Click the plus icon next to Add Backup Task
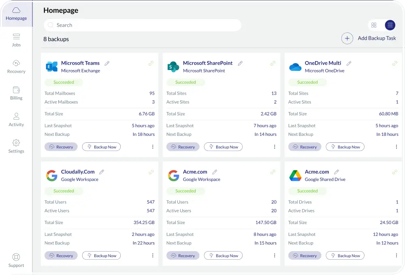The height and width of the screenshot is (275, 405). pyautogui.click(x=347, y=38)
